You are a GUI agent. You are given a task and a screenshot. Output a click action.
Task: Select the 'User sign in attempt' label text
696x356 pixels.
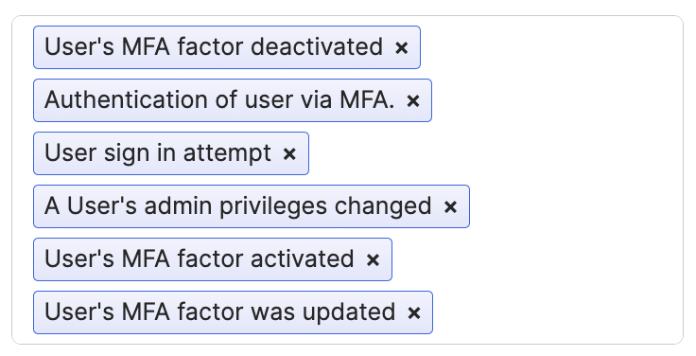coord(158,152)
